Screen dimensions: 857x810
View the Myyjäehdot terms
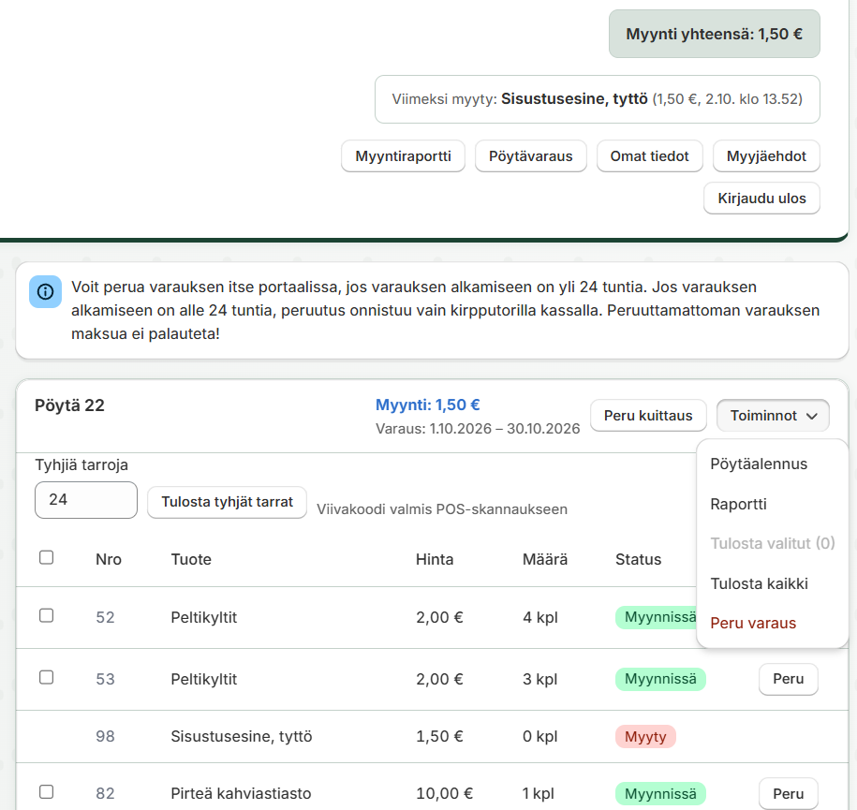766,156
